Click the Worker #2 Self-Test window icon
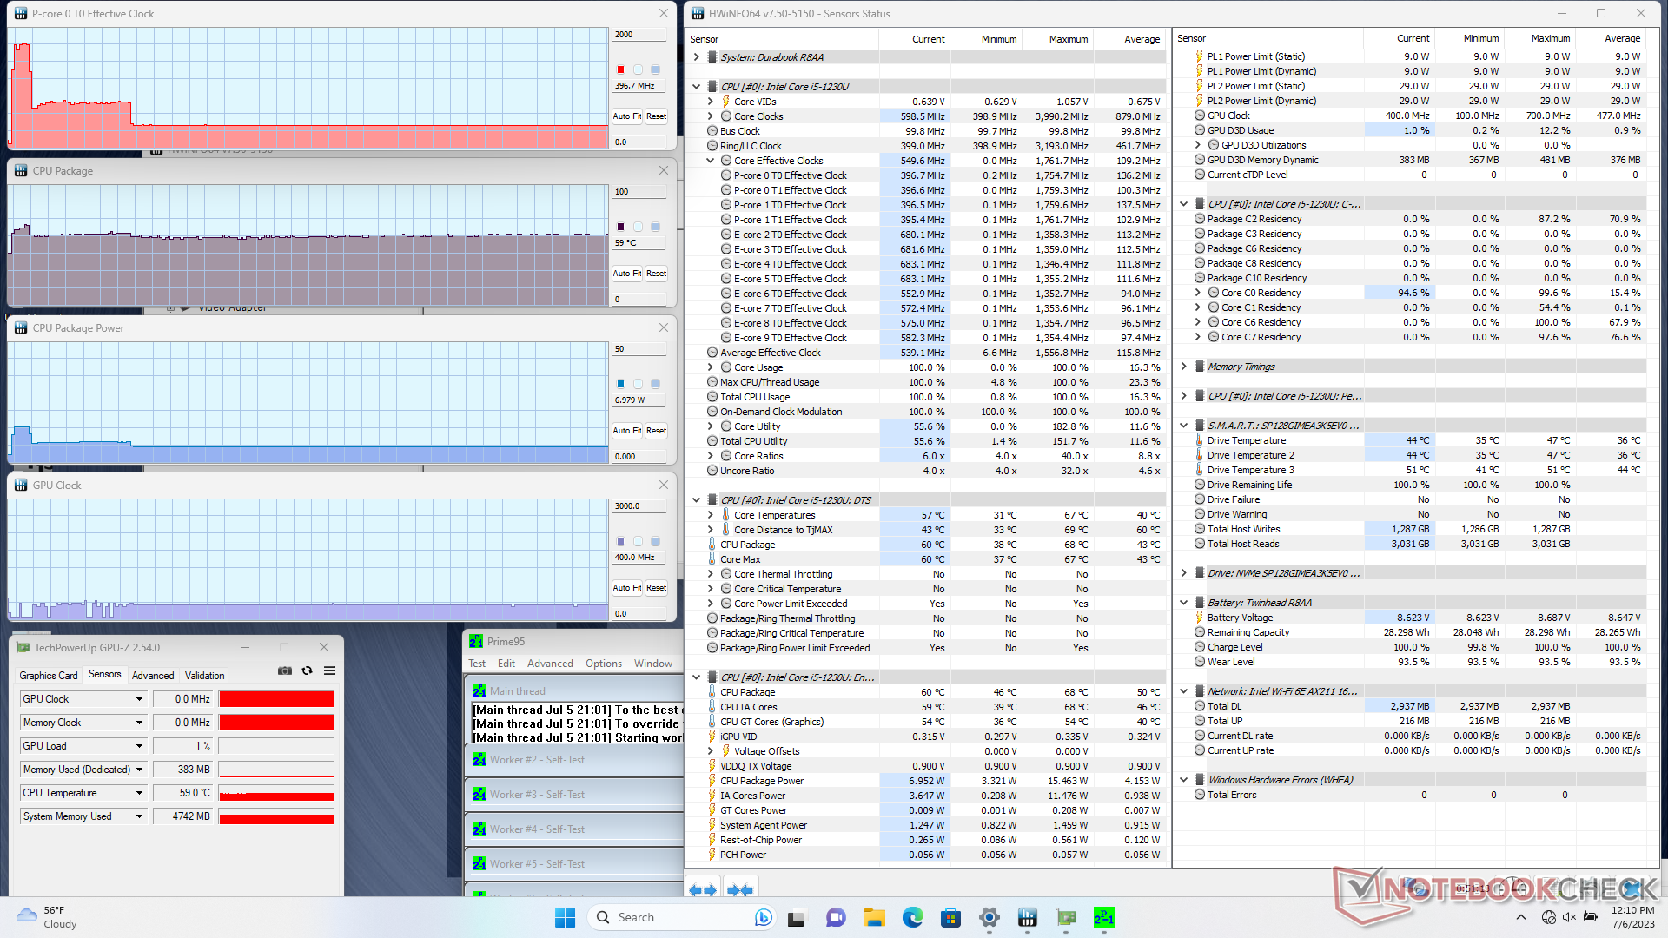The image size is (1668, 938). point(479,760)
